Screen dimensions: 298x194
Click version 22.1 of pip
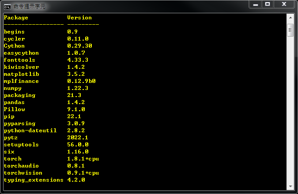(74, 116)
